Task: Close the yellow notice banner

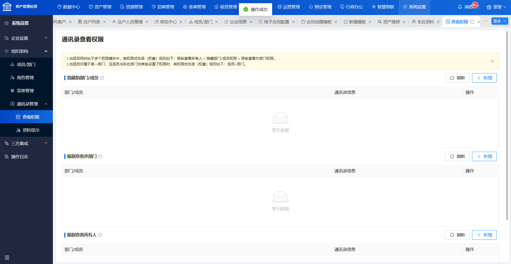Action: (492, 61)
